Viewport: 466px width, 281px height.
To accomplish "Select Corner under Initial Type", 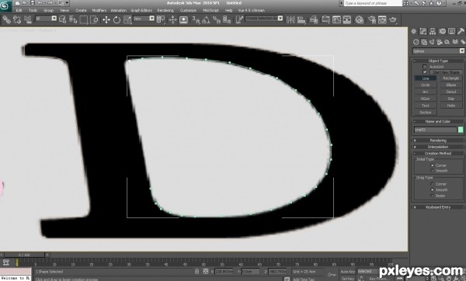I will tap(432, 165).
